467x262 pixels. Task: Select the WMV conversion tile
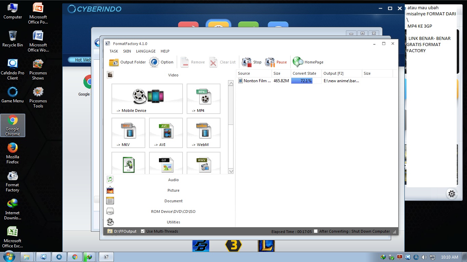click(203, 163)
